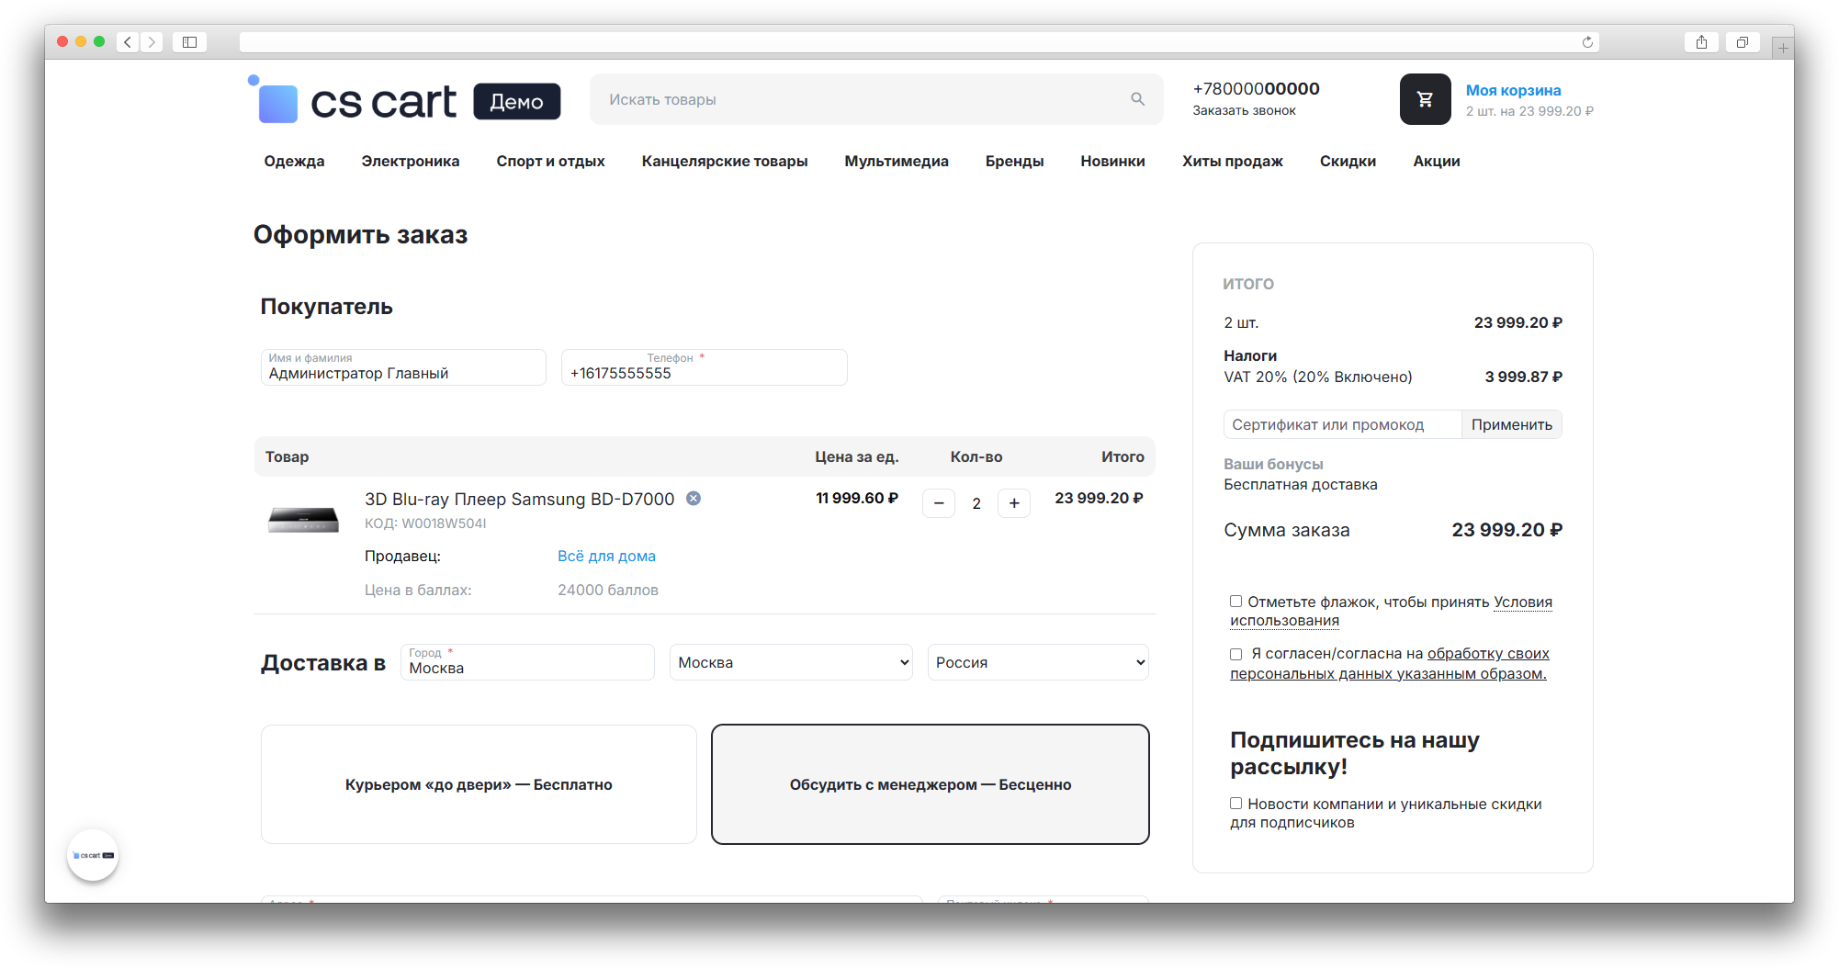1839x968 pixels.
Task: Reload the page in the browser
Action: (1586, 42)
